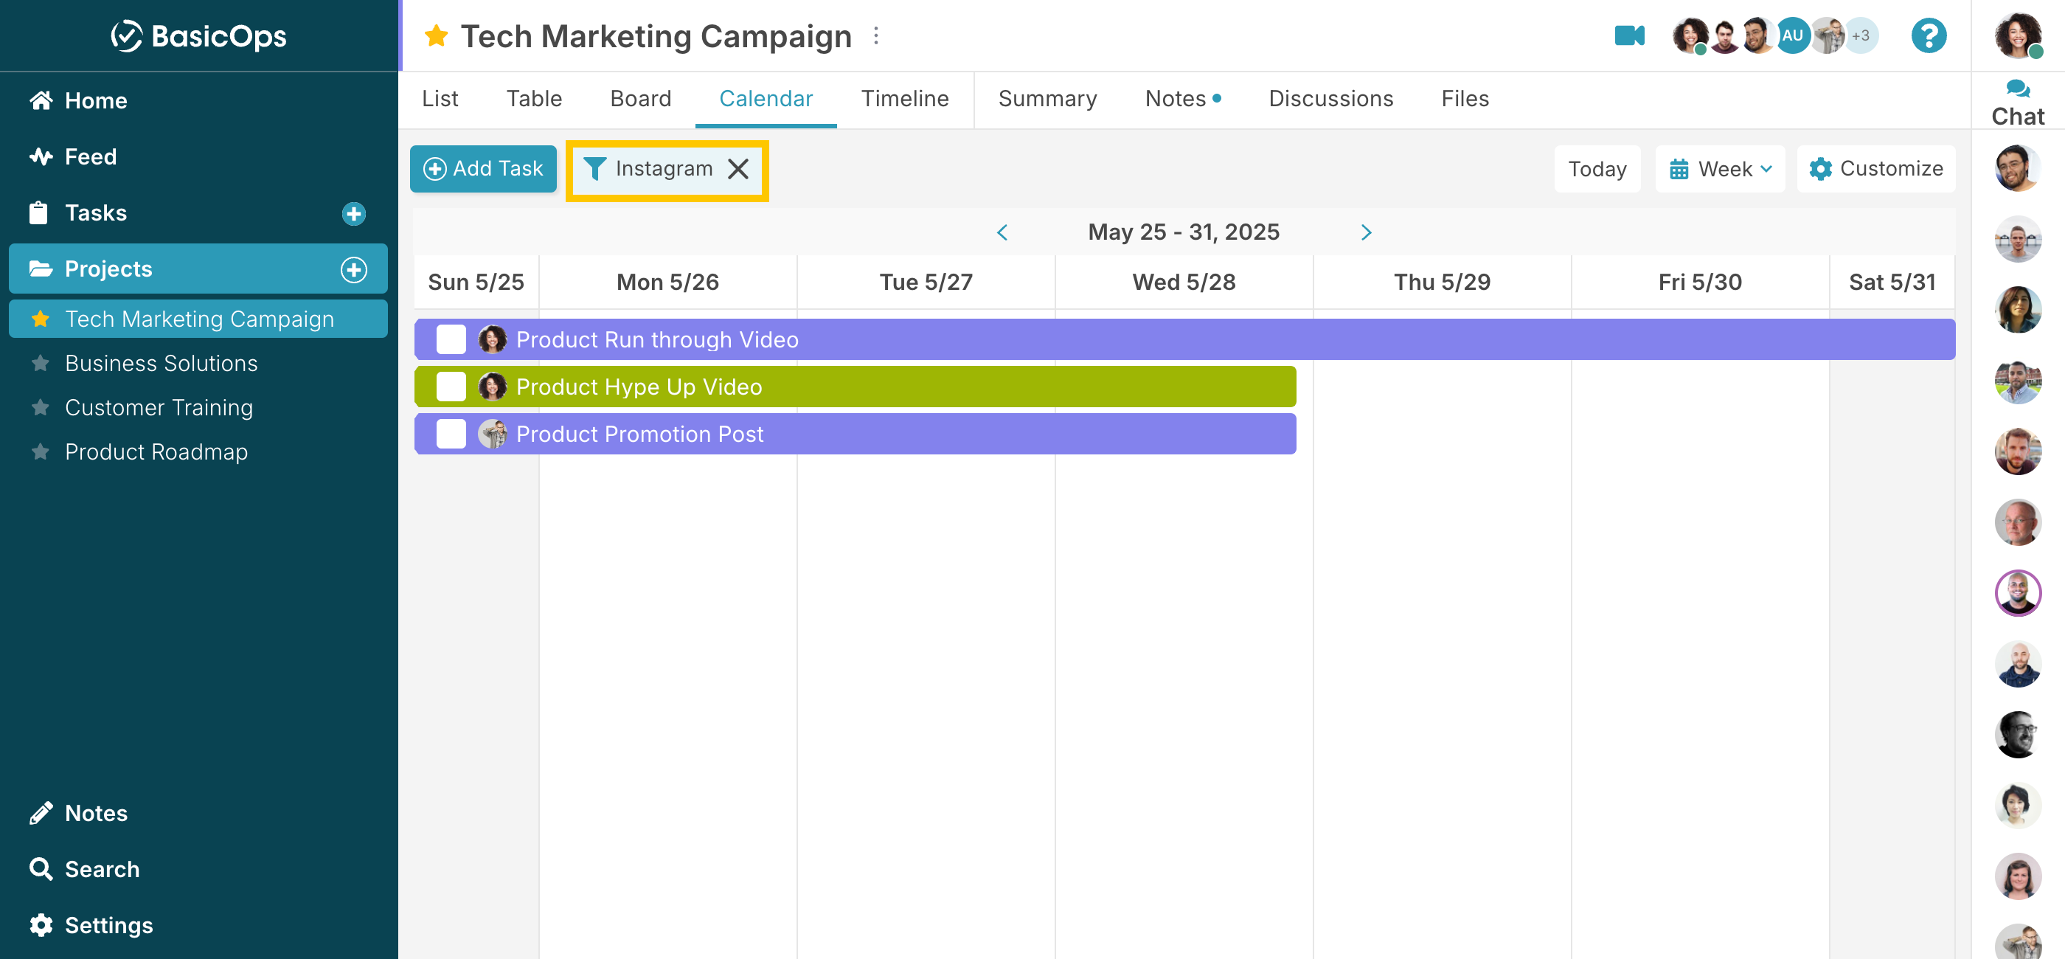The width and height of the screenshot is (2065, 959).
Task: Toggle favorite star next to project title
Action: pos(436,36)
